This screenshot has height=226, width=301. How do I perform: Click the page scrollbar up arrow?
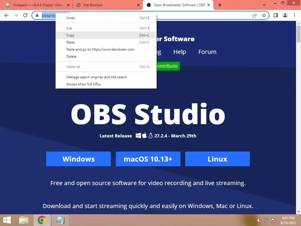pyautogui.click(x=298, y=23)
